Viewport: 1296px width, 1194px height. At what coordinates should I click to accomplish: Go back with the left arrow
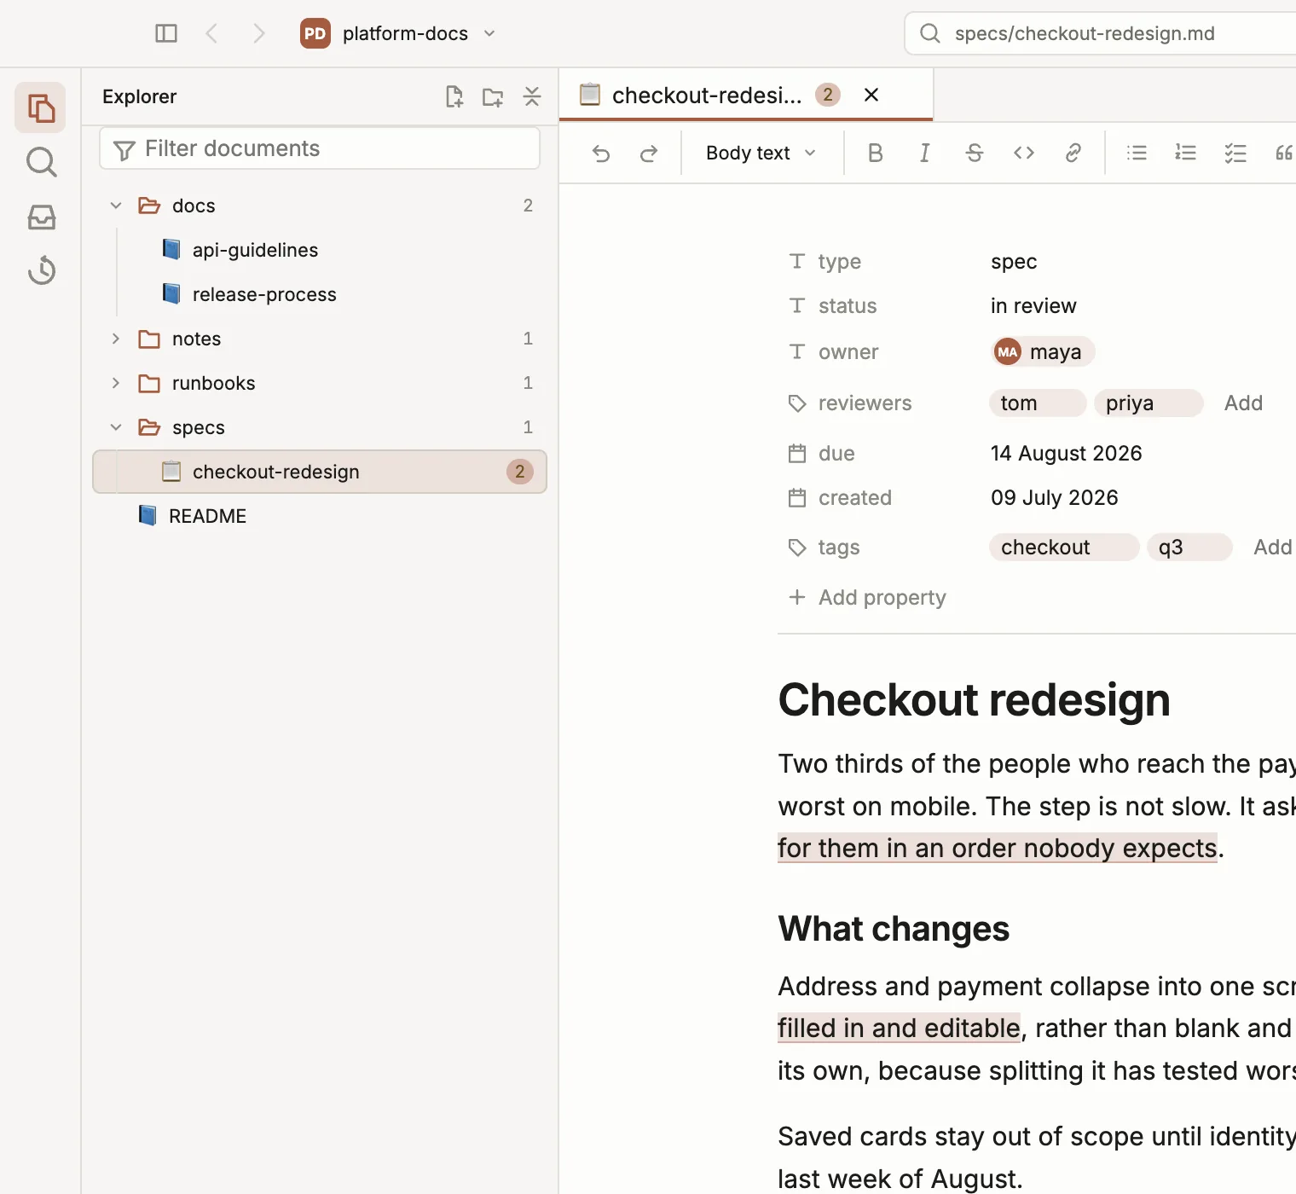211,33
